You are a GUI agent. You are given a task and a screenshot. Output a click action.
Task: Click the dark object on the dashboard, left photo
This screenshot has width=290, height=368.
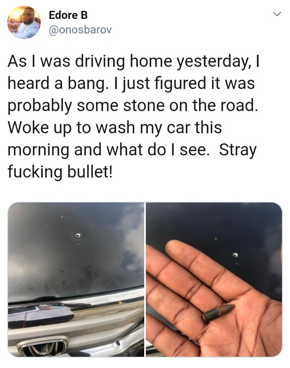pyautogui.click(x=40, y=313)
